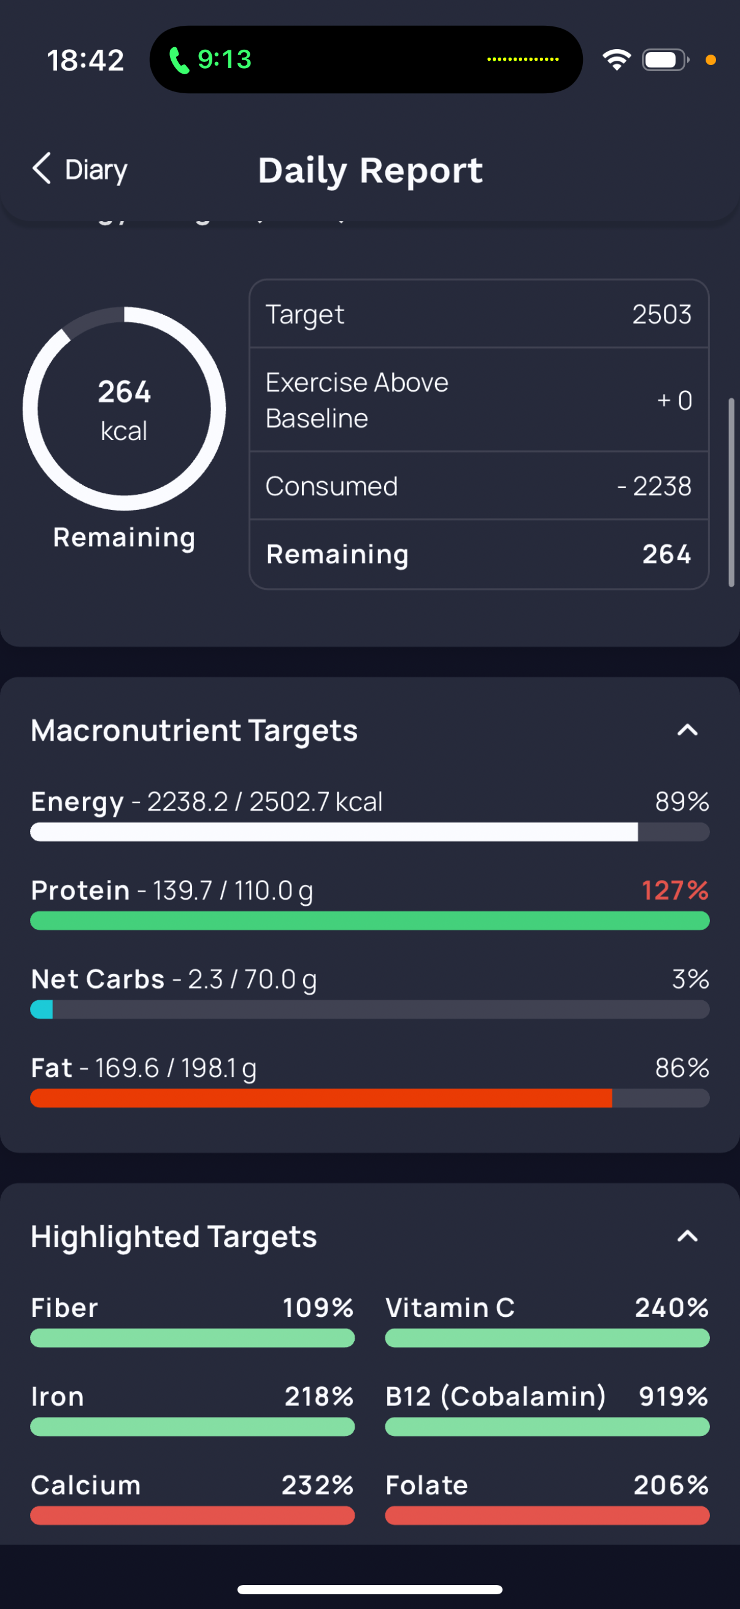Screen dimensions: 740x1609
Task: Tap the battery status icon
Action: 665,60
